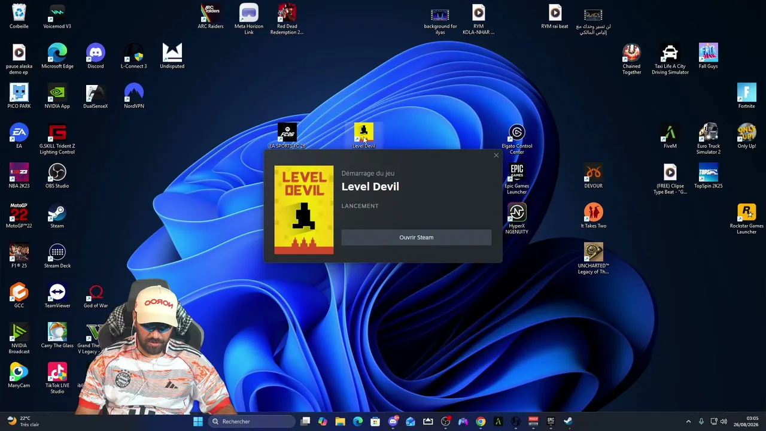The image size is (766, 431).
Task: Select the NordVPN desktop shortcut
Action: point(134,96)
